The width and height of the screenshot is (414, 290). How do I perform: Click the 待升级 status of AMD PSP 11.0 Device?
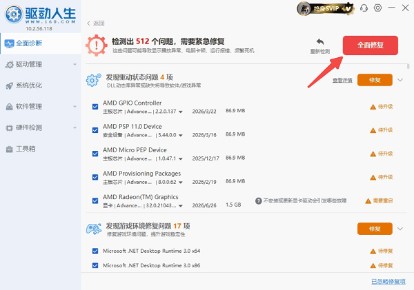click(385, 130)
